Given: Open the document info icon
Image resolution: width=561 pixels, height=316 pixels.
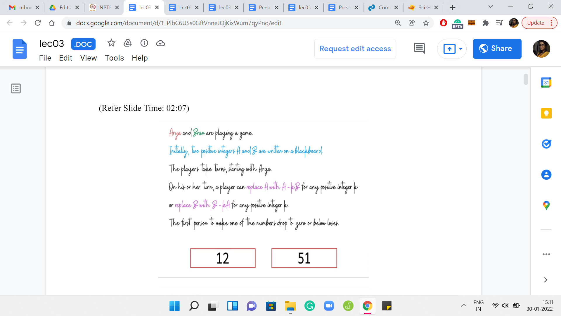Looking at the screenshot, I should click(144, 43).
